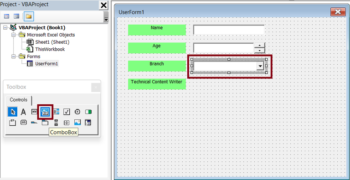Select the ComboBox control in Toolbox

pyautogui.click(x=45, y=112)
